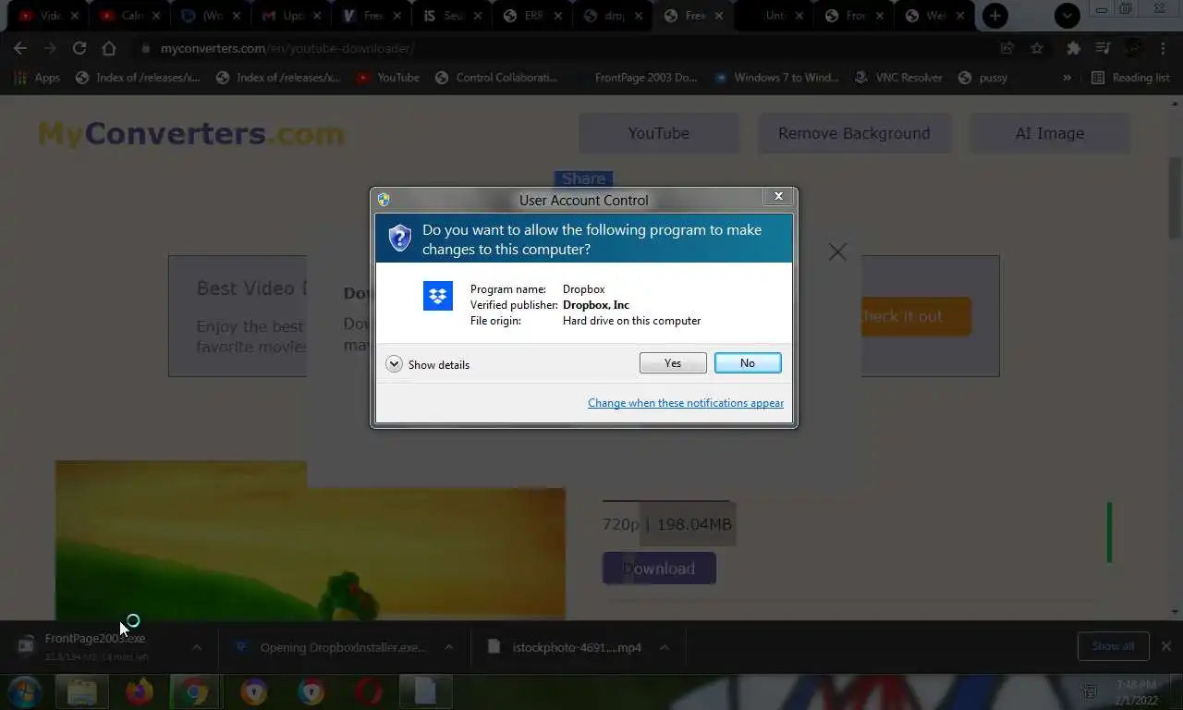Open options for istockphoto mp4 download

(x=664, y=647)
